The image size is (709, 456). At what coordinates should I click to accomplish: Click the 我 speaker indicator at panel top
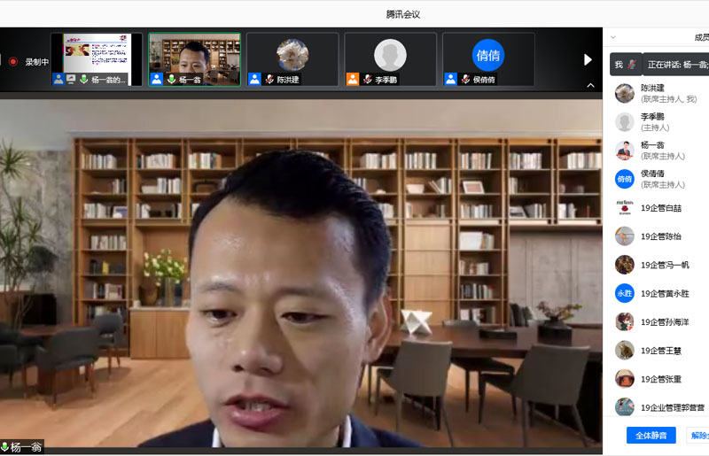pos(625,65)
